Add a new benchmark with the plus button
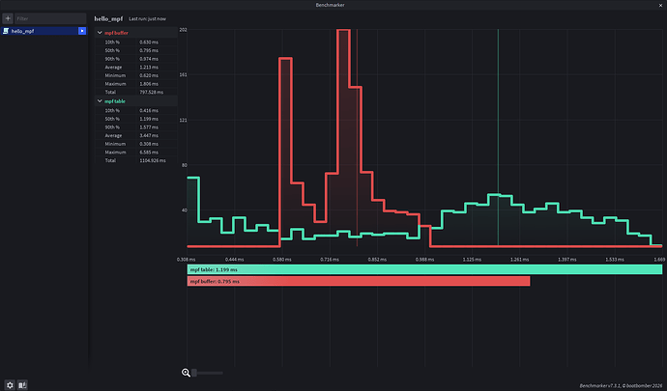This screenshot has height=391, width=667. coord(8,18)
